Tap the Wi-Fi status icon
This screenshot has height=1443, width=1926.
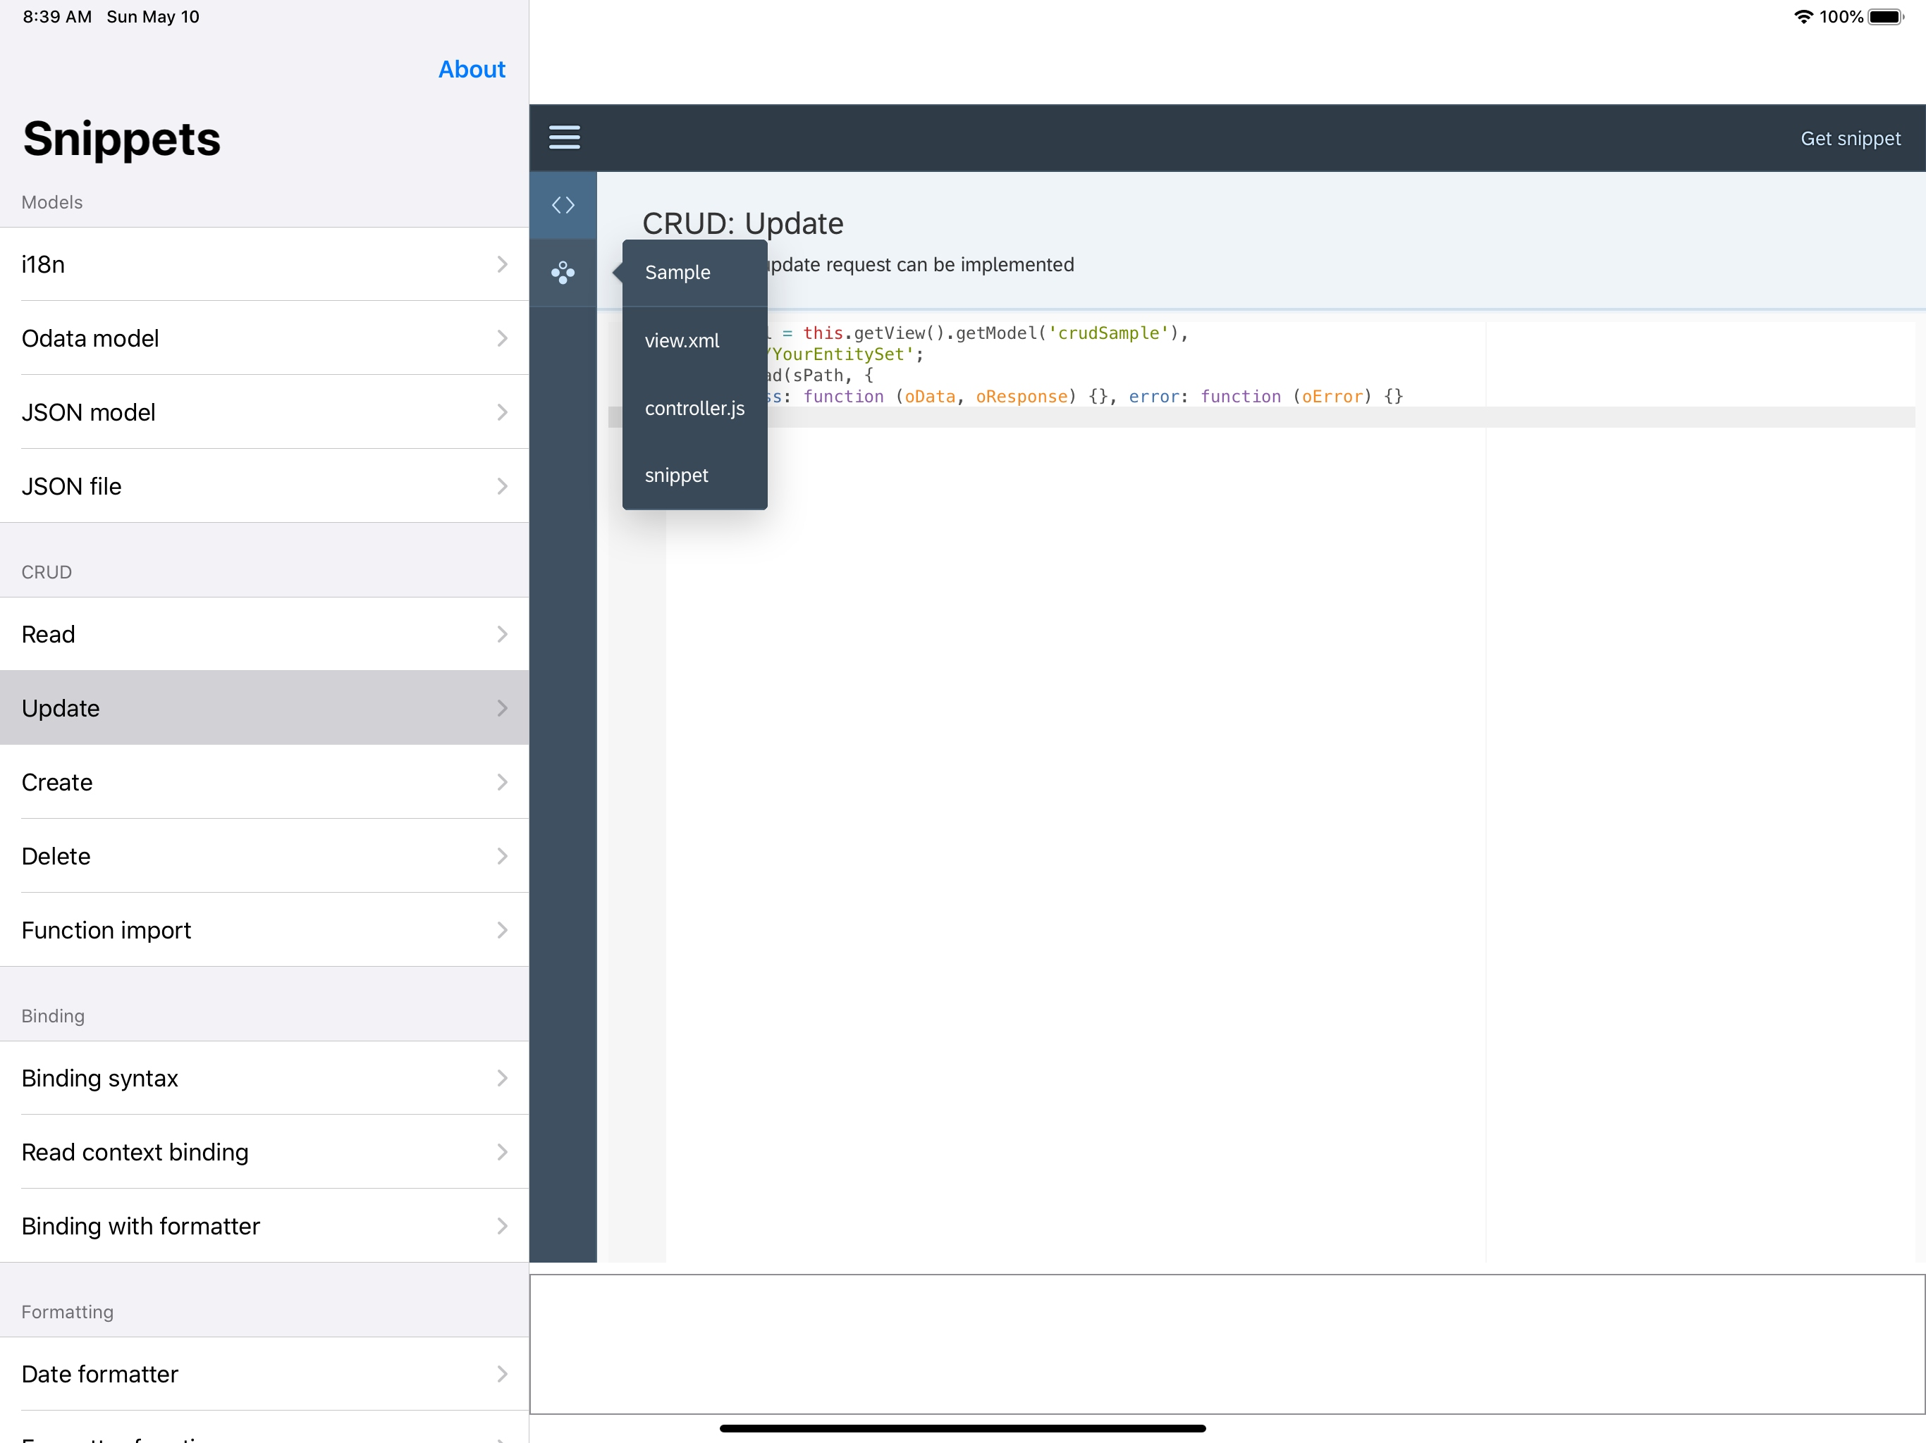[1803, 16]
